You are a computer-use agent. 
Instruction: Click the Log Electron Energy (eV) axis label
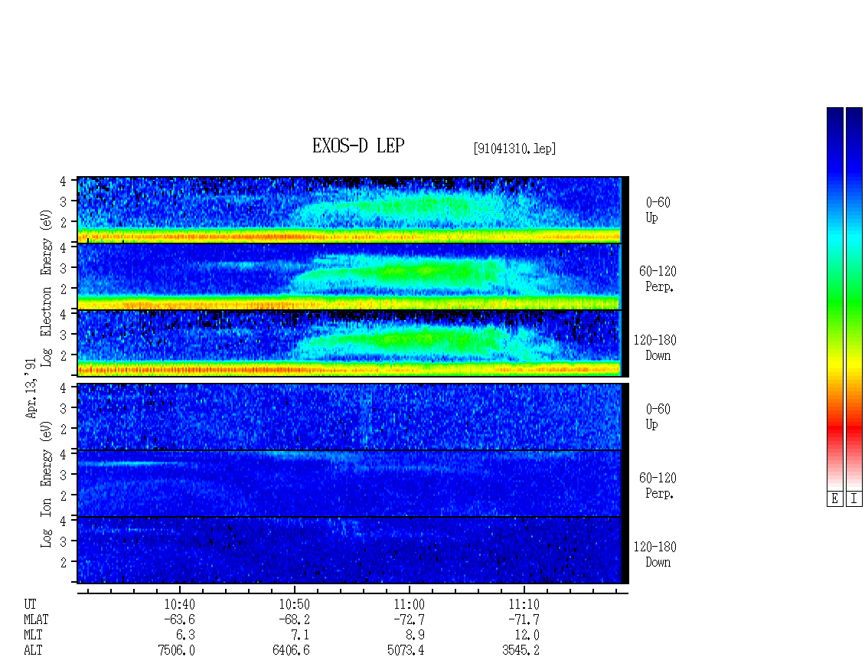point(46,288)
